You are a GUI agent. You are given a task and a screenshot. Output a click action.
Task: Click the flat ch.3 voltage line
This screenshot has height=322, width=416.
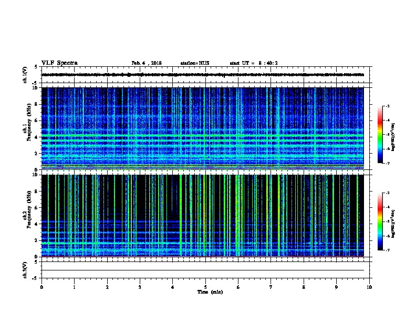[203, 270]
